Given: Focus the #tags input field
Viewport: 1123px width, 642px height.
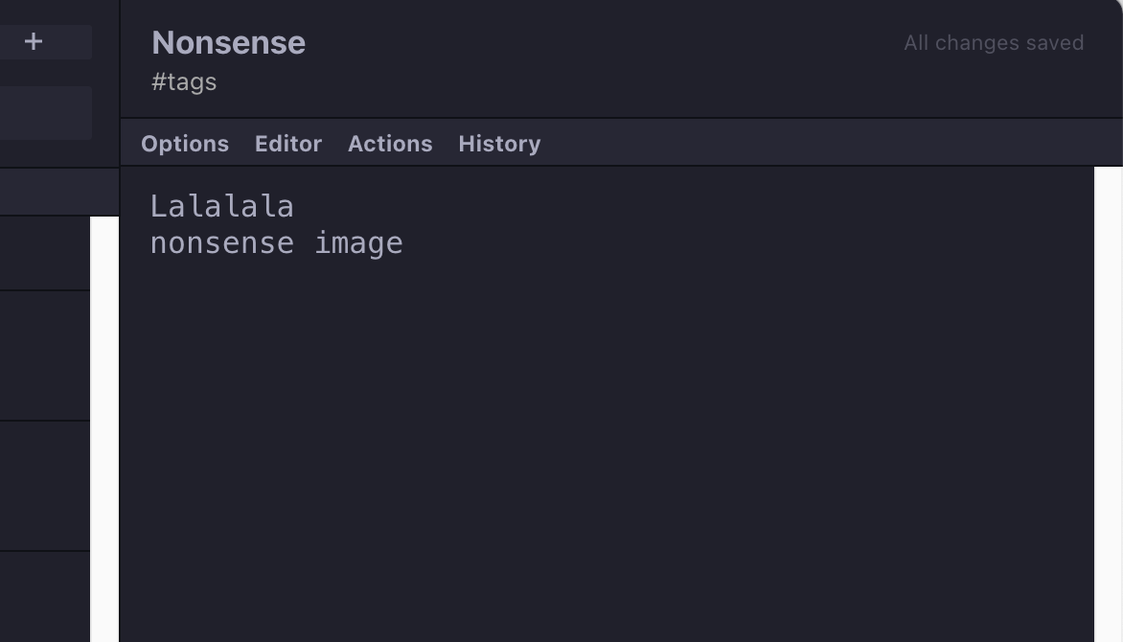Looking at the screenshot, I should point(184,82).
